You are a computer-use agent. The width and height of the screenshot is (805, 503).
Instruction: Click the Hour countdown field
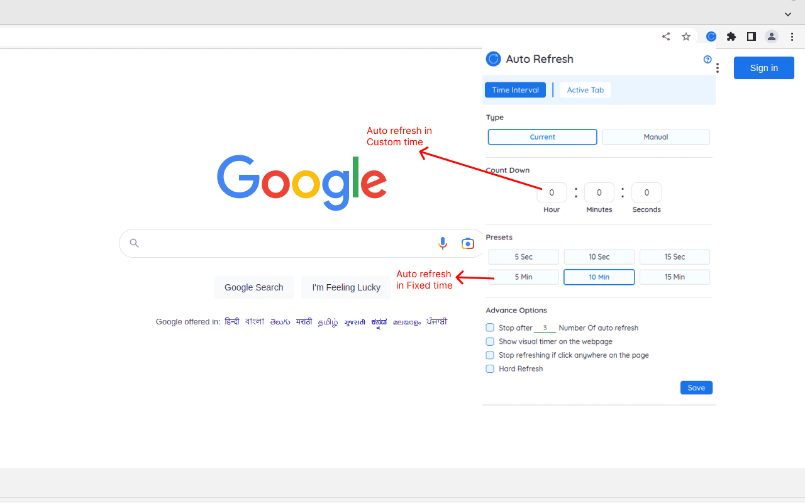point(552,192)
